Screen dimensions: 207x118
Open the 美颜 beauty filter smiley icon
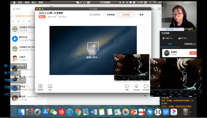point(127,86)
